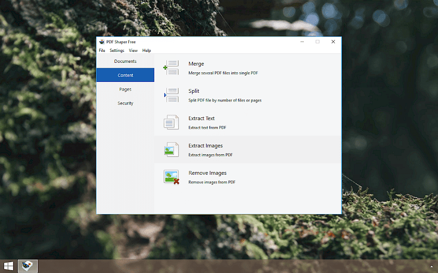The height and width of the screenshot is (273, 438).
Task: Choose the Extract Images title
Action: [x=206, y=146]
